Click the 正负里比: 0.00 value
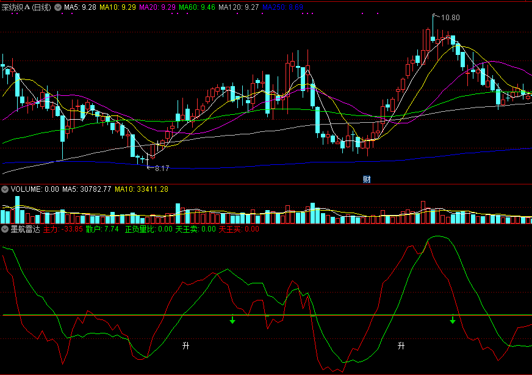The image size is (532, 375). tap(149, 229)
